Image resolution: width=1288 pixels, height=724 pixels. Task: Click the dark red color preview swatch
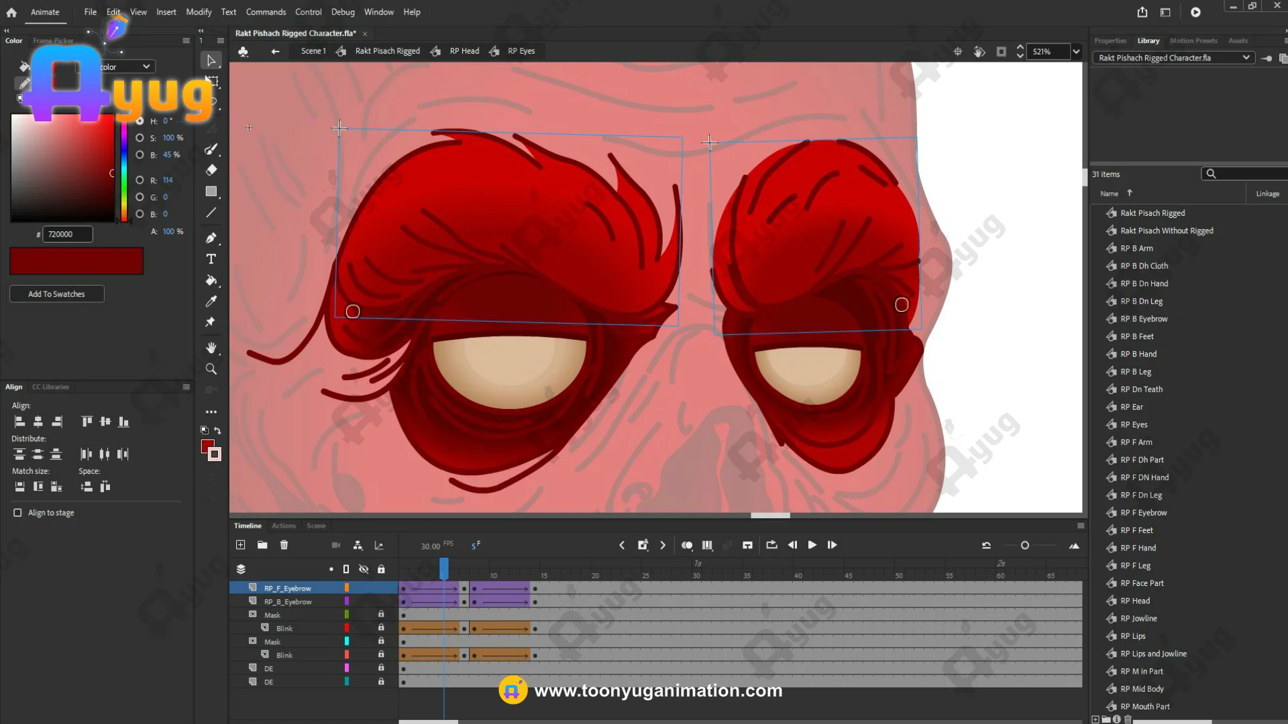click(x=76, y=261)
